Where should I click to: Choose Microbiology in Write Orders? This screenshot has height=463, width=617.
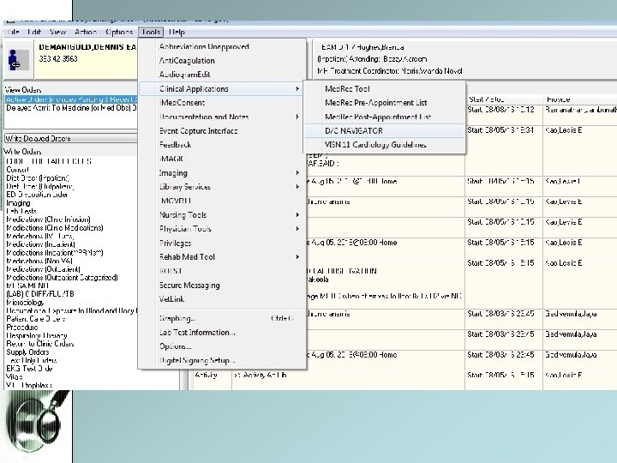pyautogui.click(x=25, y=303)
